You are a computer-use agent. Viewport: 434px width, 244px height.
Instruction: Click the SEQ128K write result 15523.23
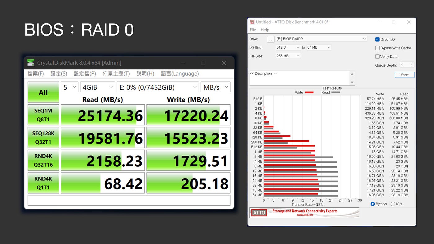point(188,137)
